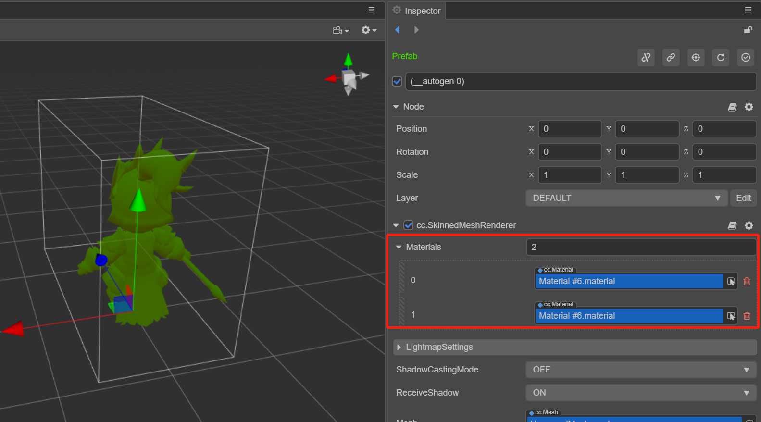Open the Layer DEFAULT dropdown
Image resolution: width=761 pixels, height=422 pixels.
tap(627, 198)
